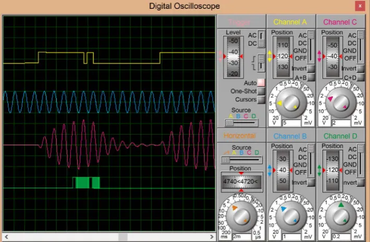Toggle Channel B Invert button
Screen dimensions: 370x242
[311, 183]
